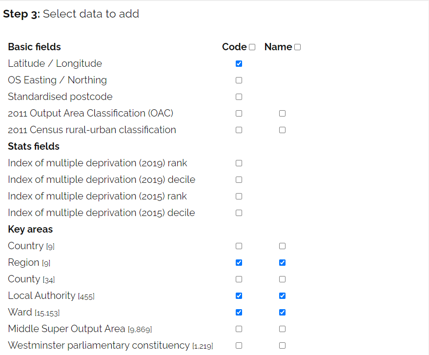Check Middle Super Output Area name checkbox

click(x=282, y=329)
